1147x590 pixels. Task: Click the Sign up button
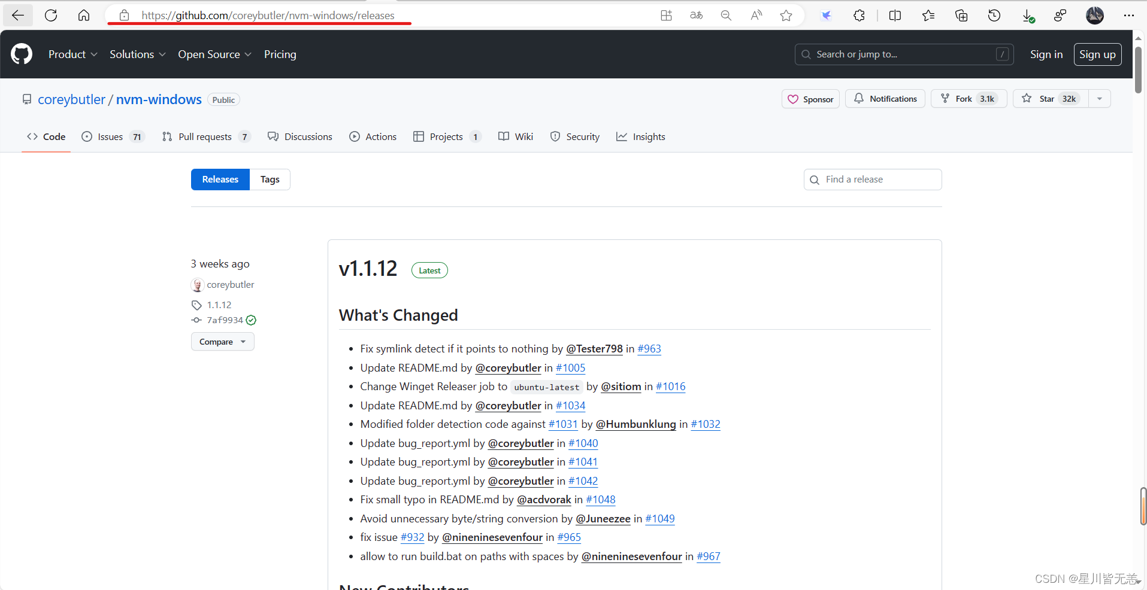[1097, 54]
